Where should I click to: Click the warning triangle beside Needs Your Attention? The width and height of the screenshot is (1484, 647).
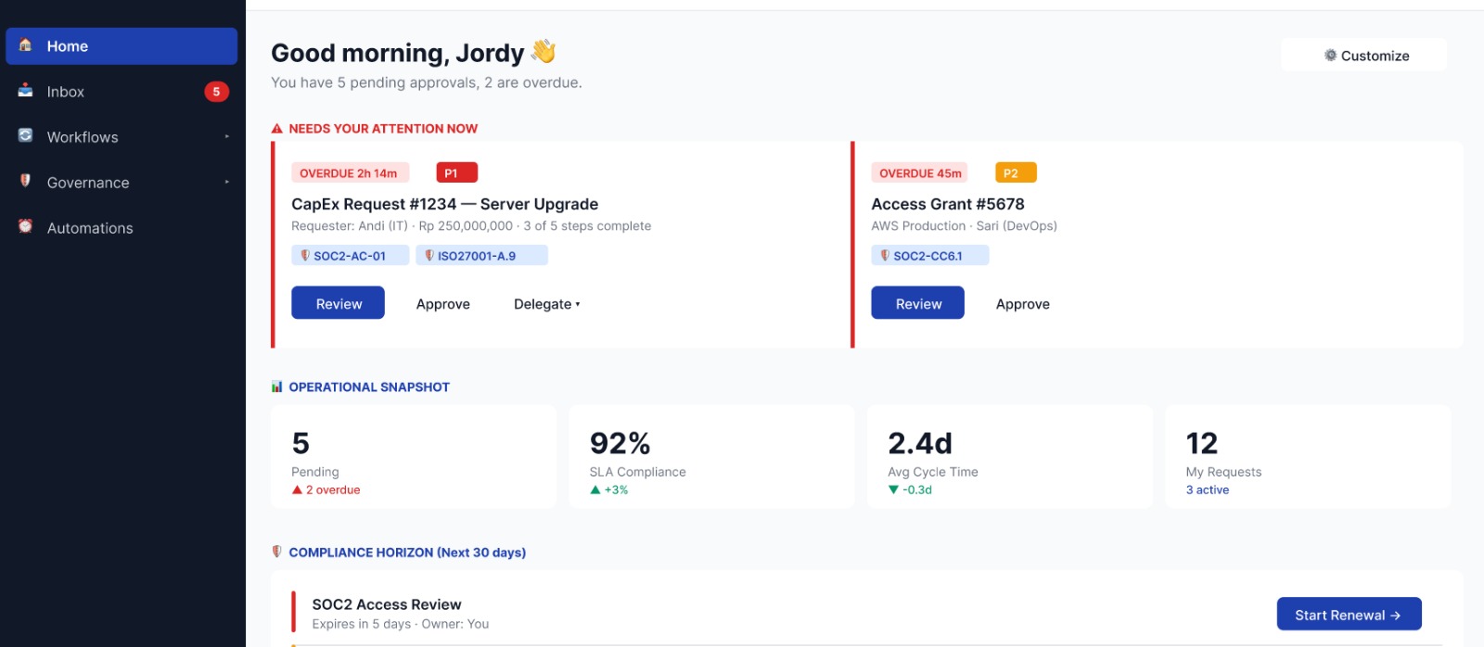276,129
